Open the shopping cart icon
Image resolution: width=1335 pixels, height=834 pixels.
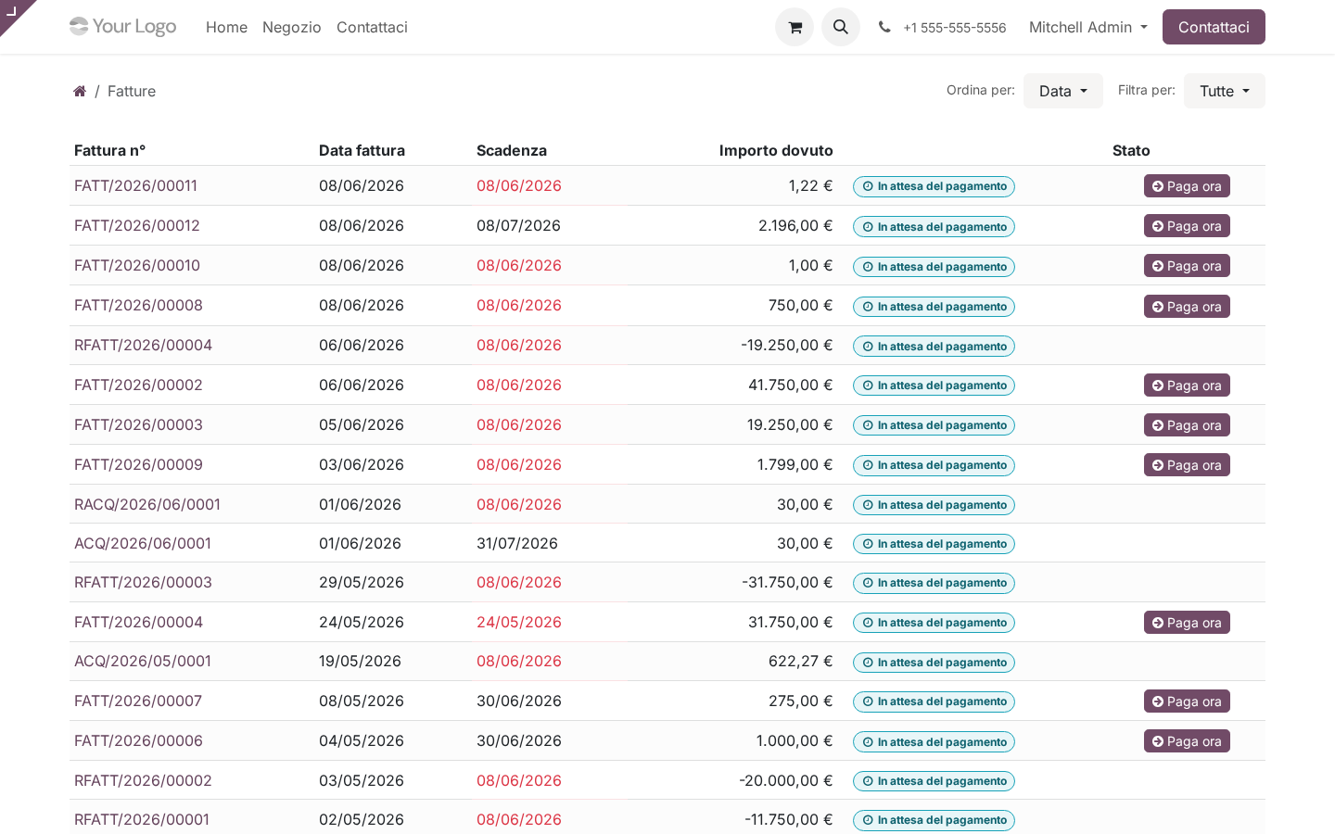(795, 27)
